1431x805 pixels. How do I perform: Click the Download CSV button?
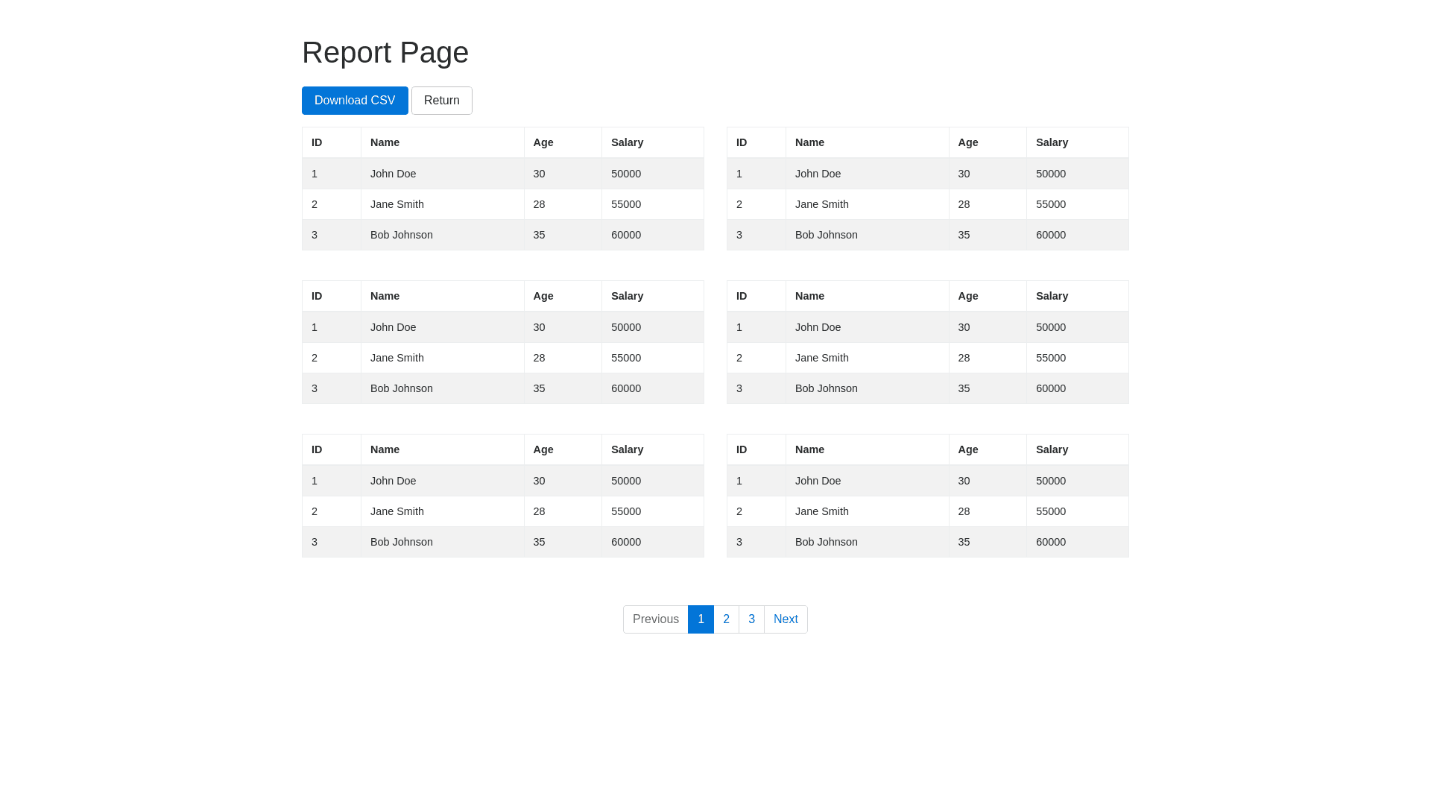[355, 101]
